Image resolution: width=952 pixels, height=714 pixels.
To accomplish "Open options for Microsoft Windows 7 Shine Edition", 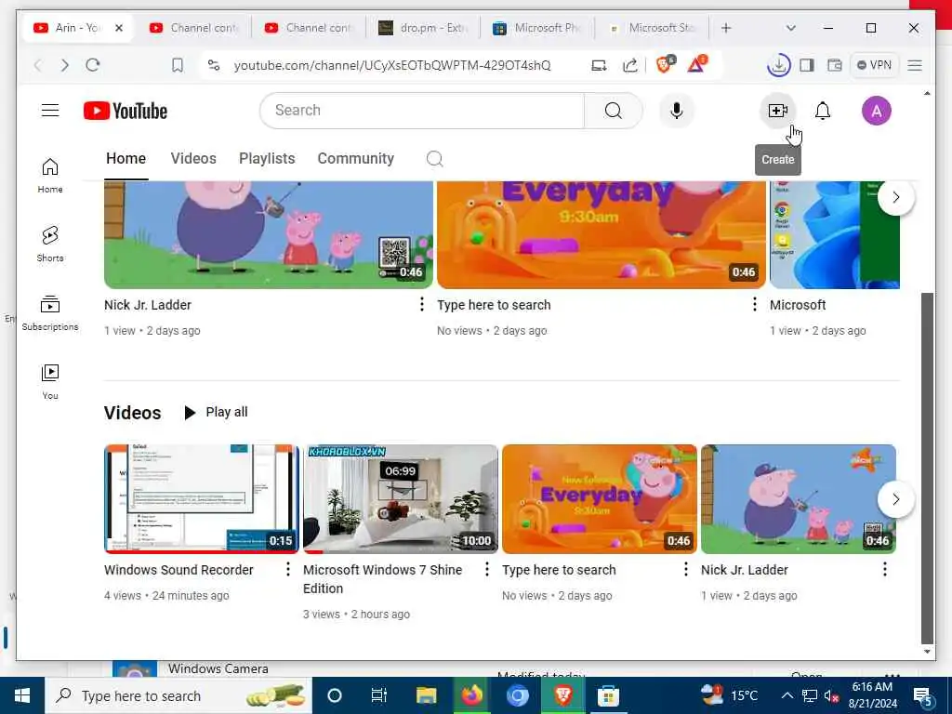I will pos(487,569).
